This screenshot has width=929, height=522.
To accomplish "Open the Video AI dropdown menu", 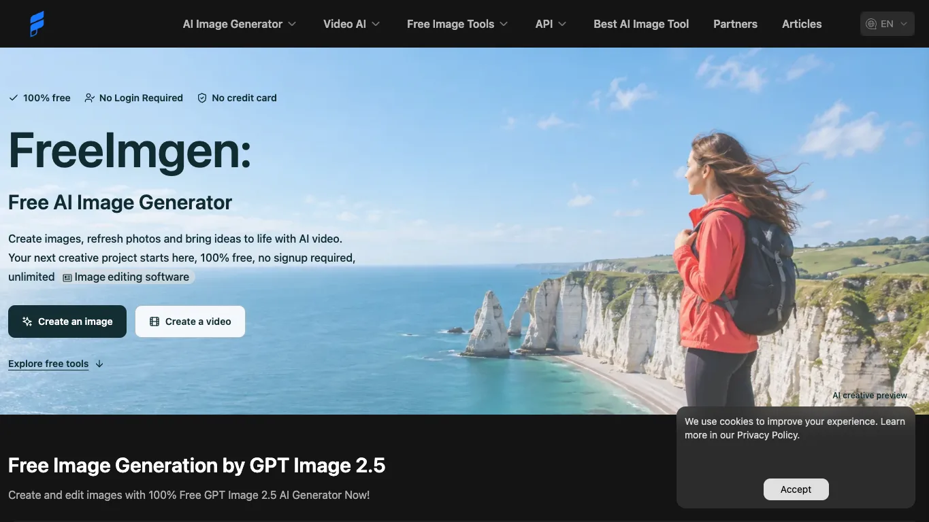I will coord(352,24).
